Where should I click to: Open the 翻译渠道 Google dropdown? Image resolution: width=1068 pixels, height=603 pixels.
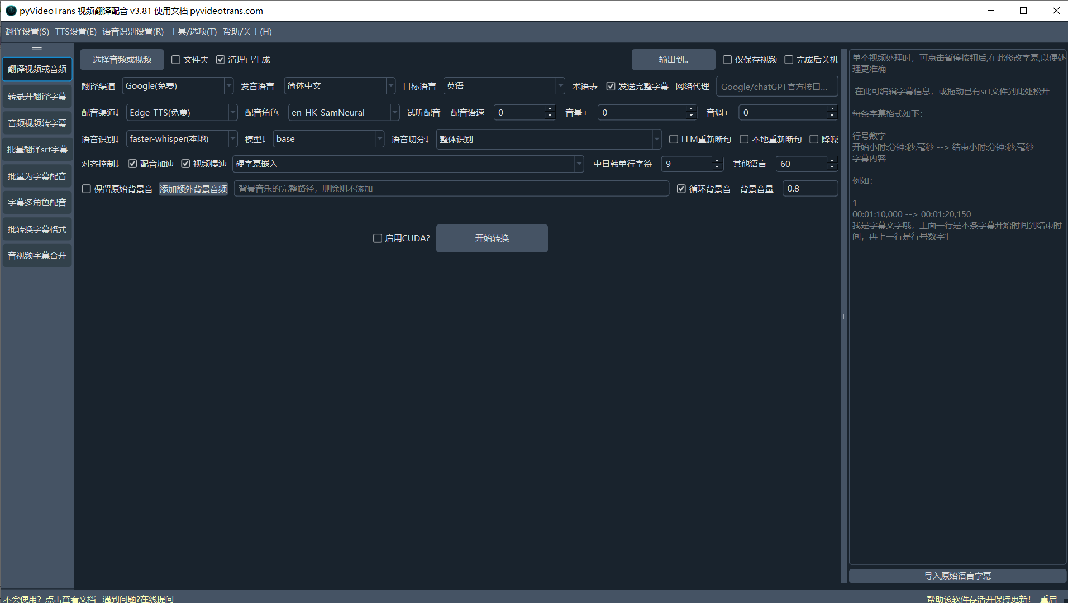228,86
